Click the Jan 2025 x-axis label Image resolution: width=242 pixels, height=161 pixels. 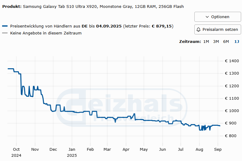point(72,149)
